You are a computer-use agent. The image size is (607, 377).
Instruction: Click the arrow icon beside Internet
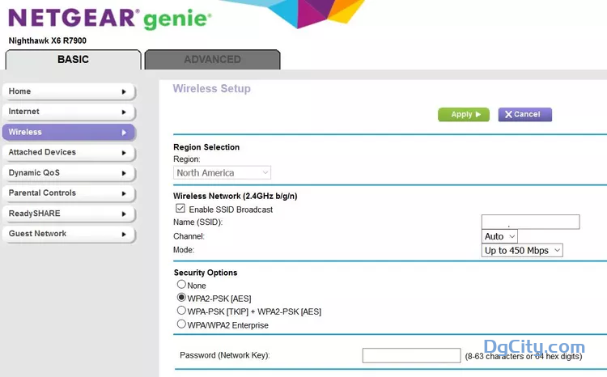124,112
